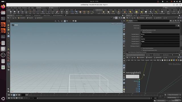Click the Bindings To Export field

click(160, 46)
